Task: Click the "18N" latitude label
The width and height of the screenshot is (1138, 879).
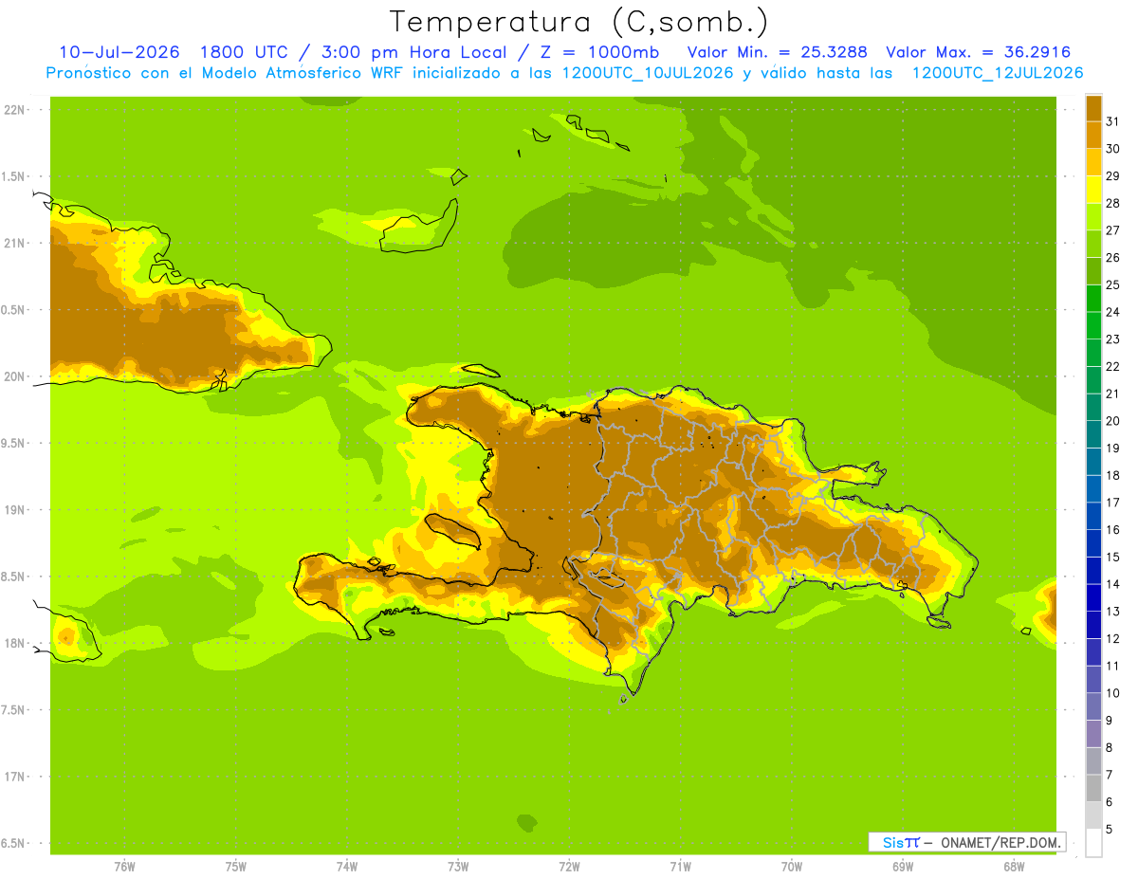Action: [15, 643]
